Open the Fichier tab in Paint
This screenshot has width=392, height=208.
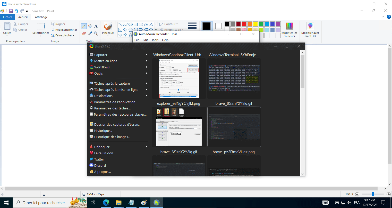point(8,17)
